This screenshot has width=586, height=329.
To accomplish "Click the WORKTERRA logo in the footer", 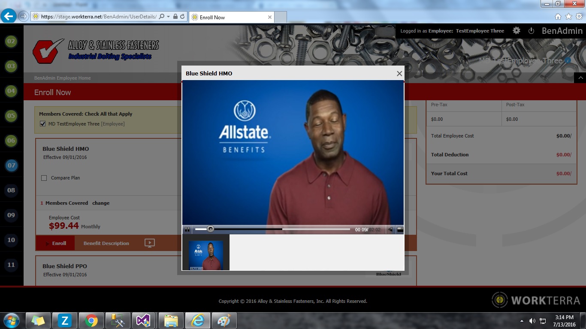I will [x=536, y=300].
